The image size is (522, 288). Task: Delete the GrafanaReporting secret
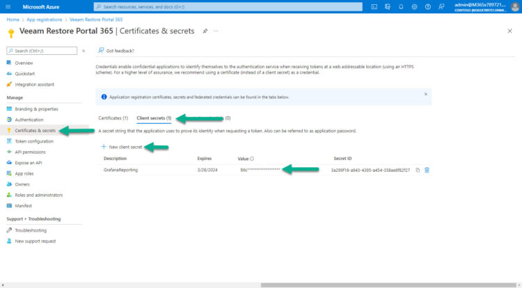coord(427,170)
